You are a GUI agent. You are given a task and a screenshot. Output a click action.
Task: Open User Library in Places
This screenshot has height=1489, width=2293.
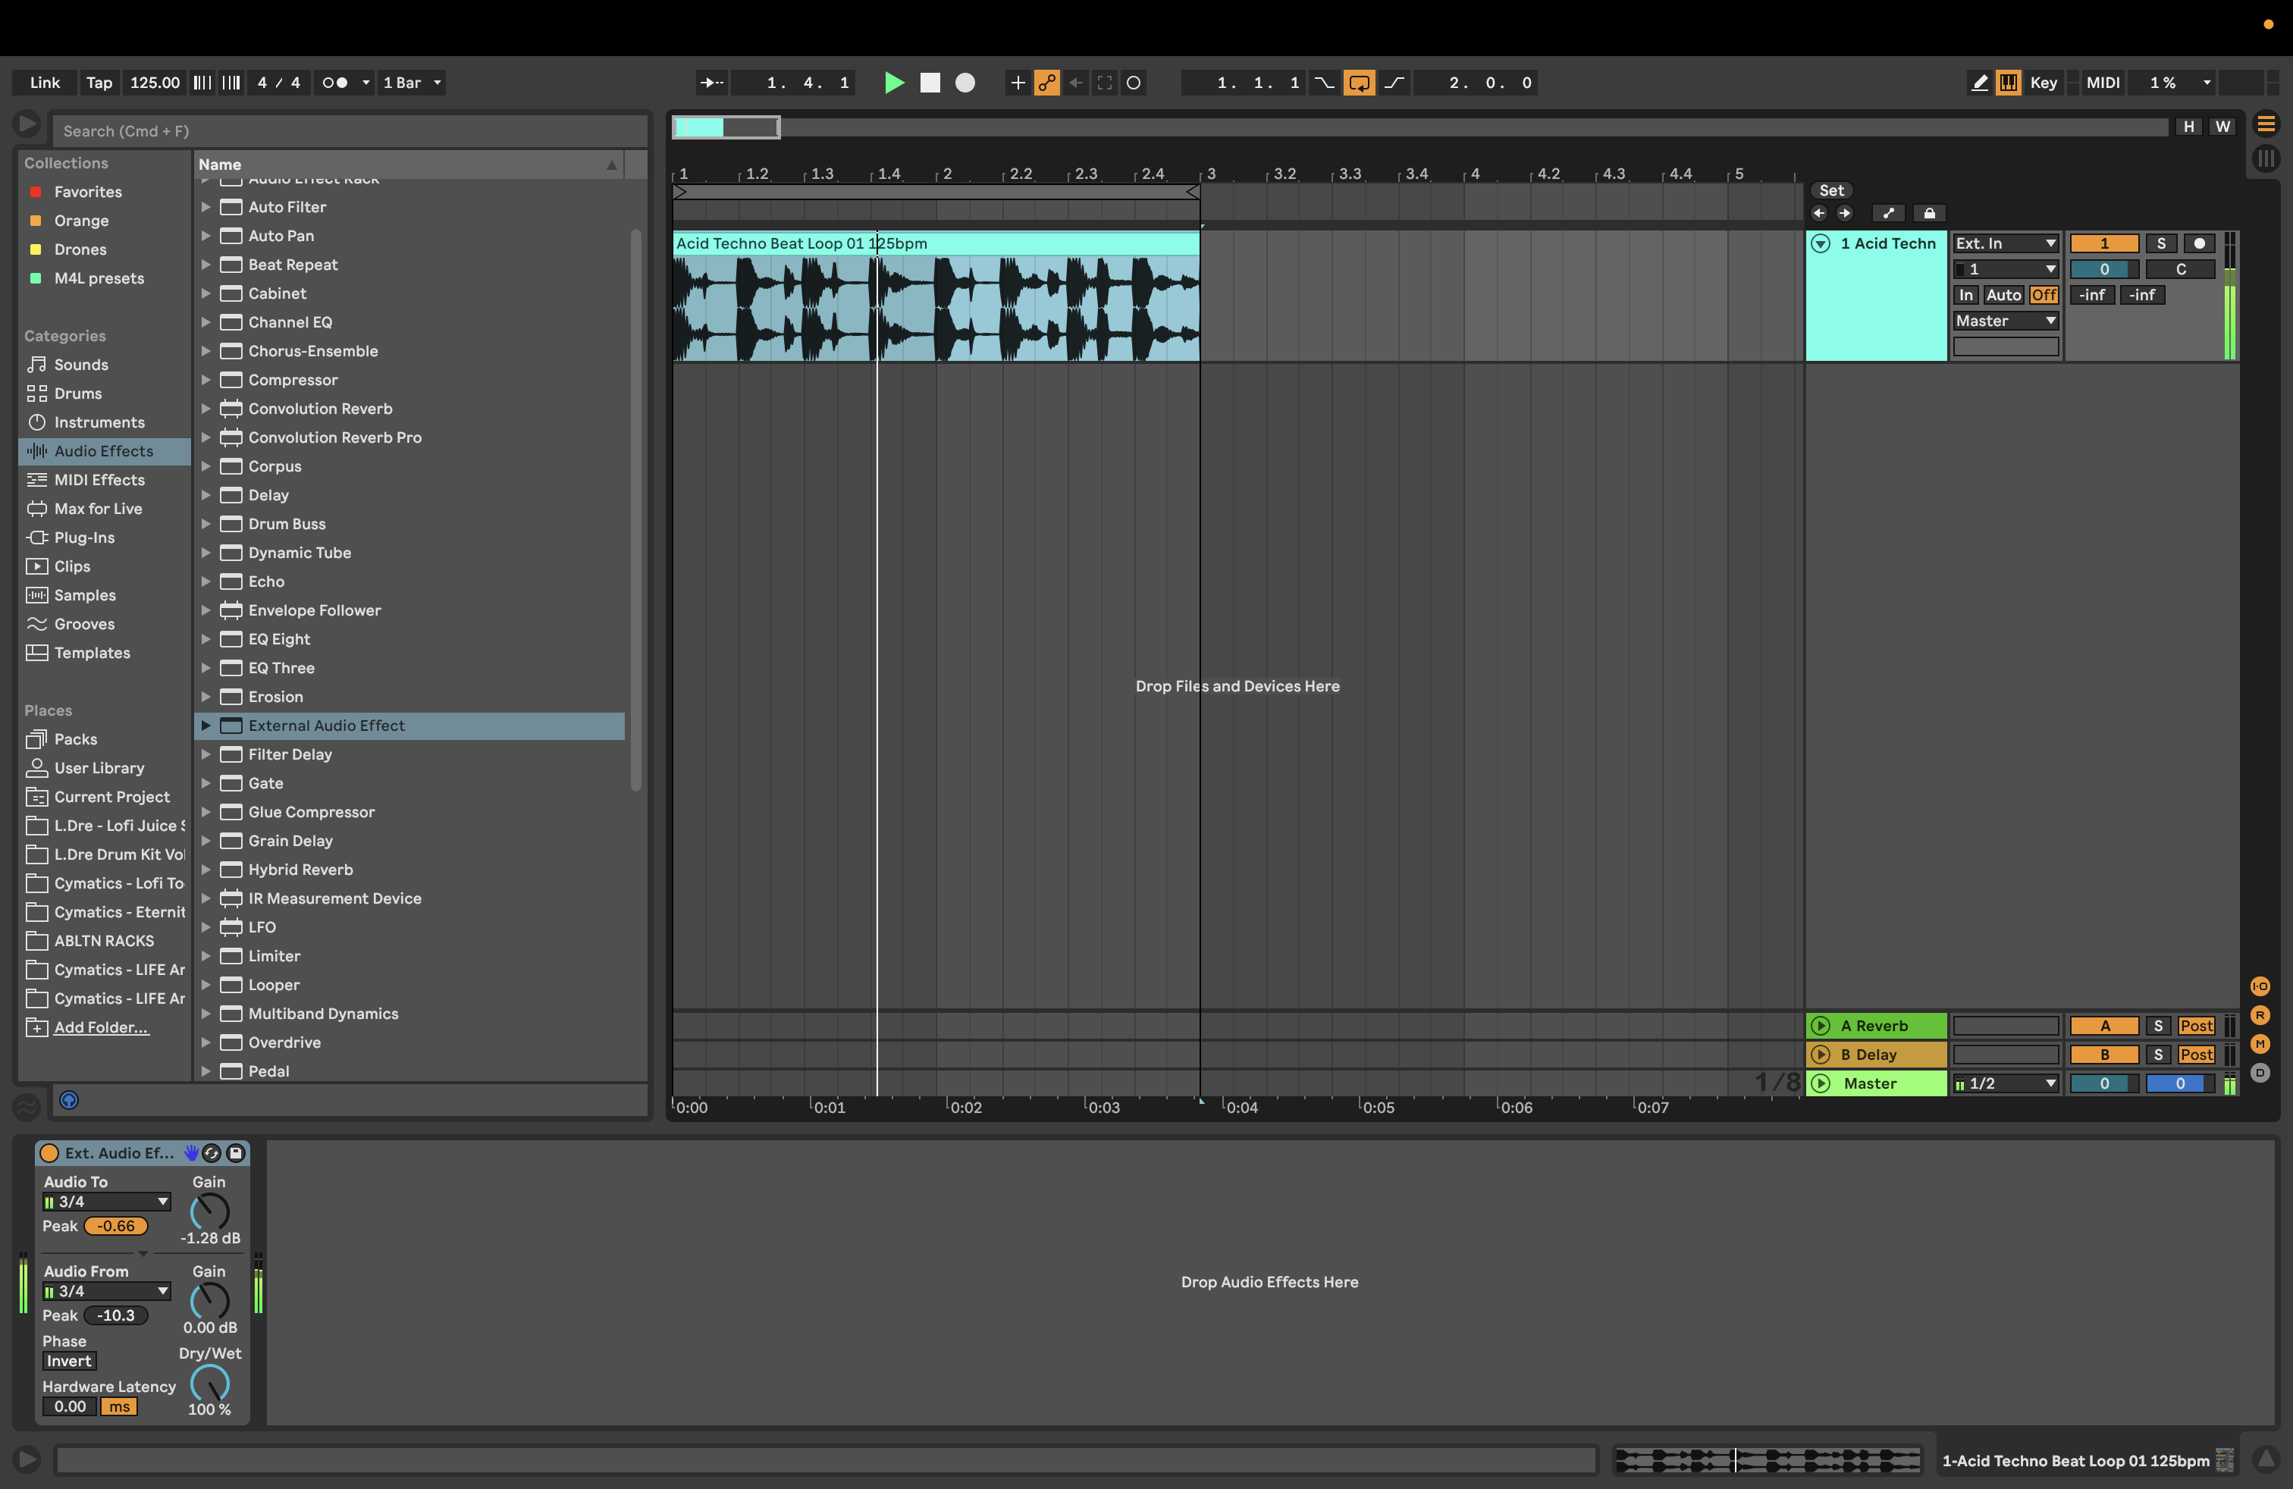[x=99, y=769]
